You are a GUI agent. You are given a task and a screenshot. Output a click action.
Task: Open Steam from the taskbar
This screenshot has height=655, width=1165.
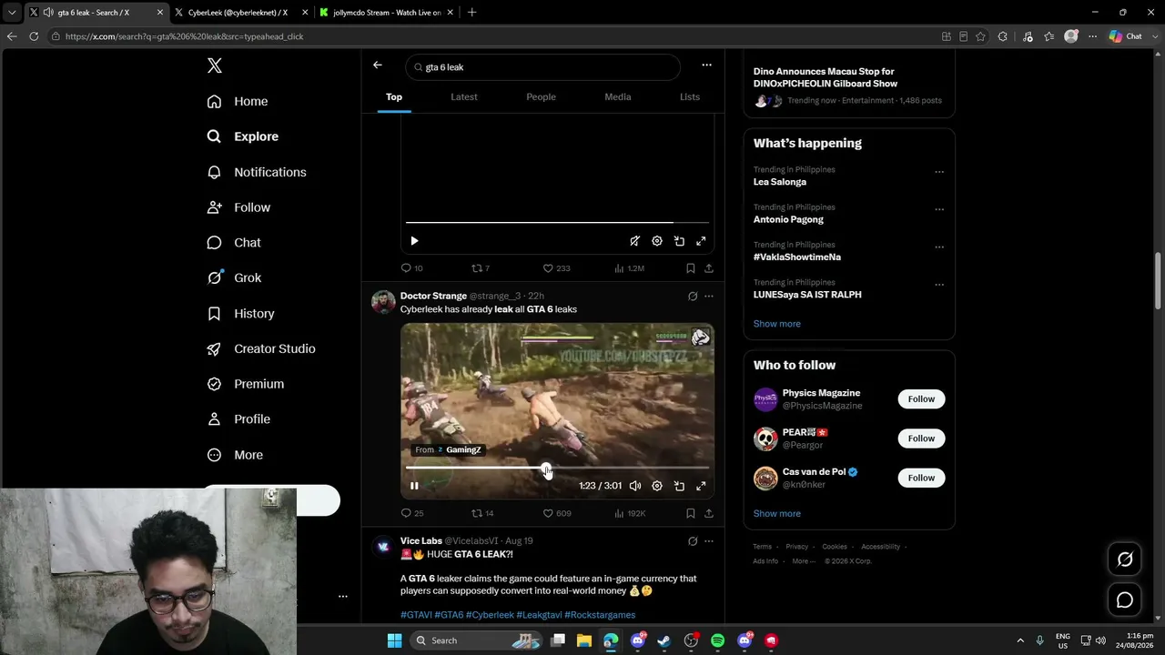[664, 640]
